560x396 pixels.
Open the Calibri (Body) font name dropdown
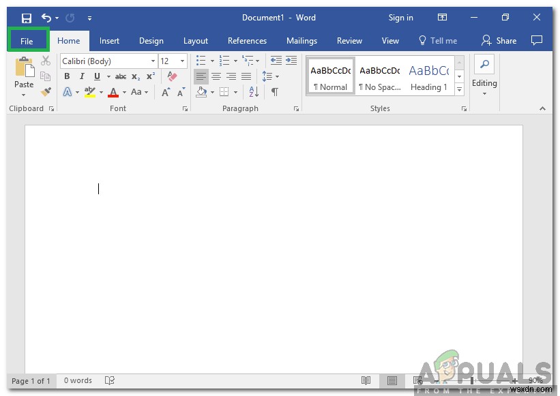coord(153,61)
